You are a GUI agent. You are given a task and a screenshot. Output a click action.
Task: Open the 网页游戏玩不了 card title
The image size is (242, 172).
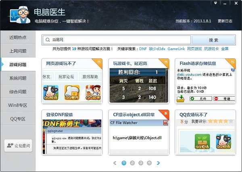(x=61, y=63)
